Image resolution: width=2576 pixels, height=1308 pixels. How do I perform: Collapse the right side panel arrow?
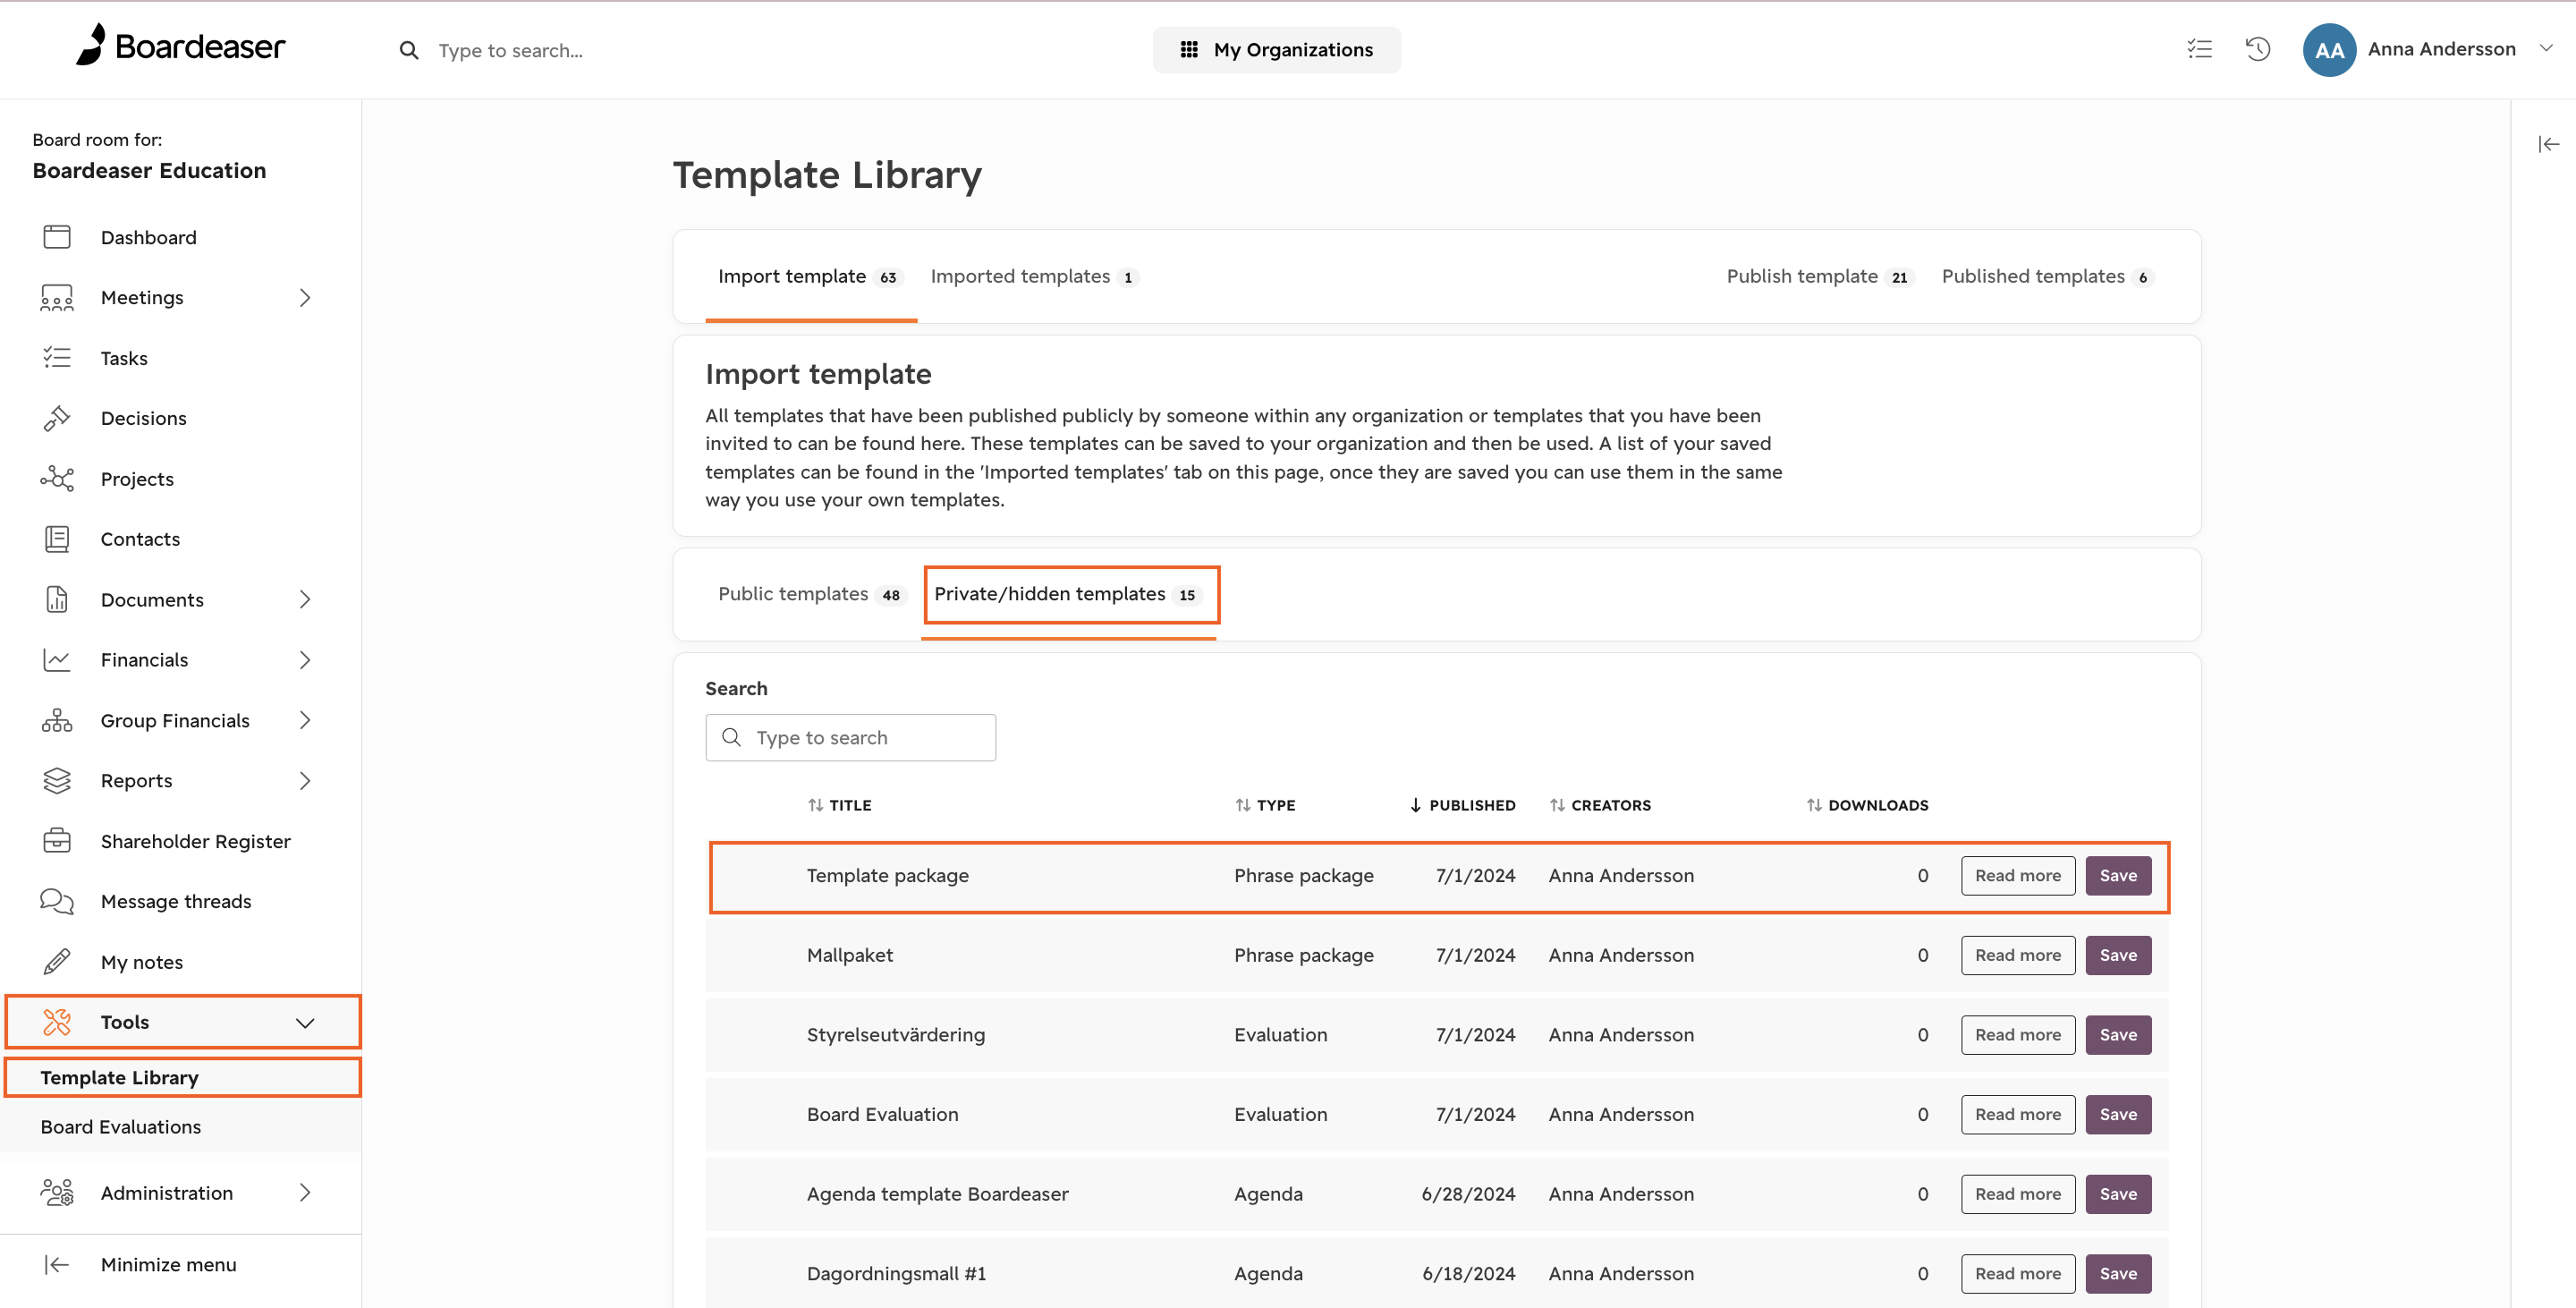point(2548,144)
